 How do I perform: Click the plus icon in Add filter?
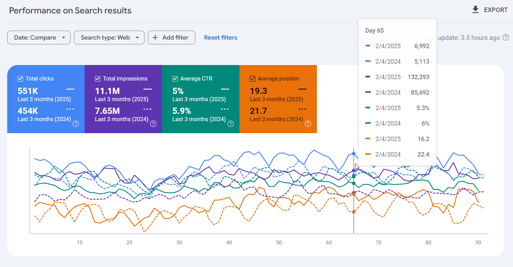156,38
